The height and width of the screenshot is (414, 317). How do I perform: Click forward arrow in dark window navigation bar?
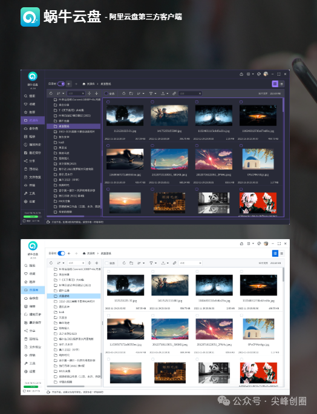point(76,84)
